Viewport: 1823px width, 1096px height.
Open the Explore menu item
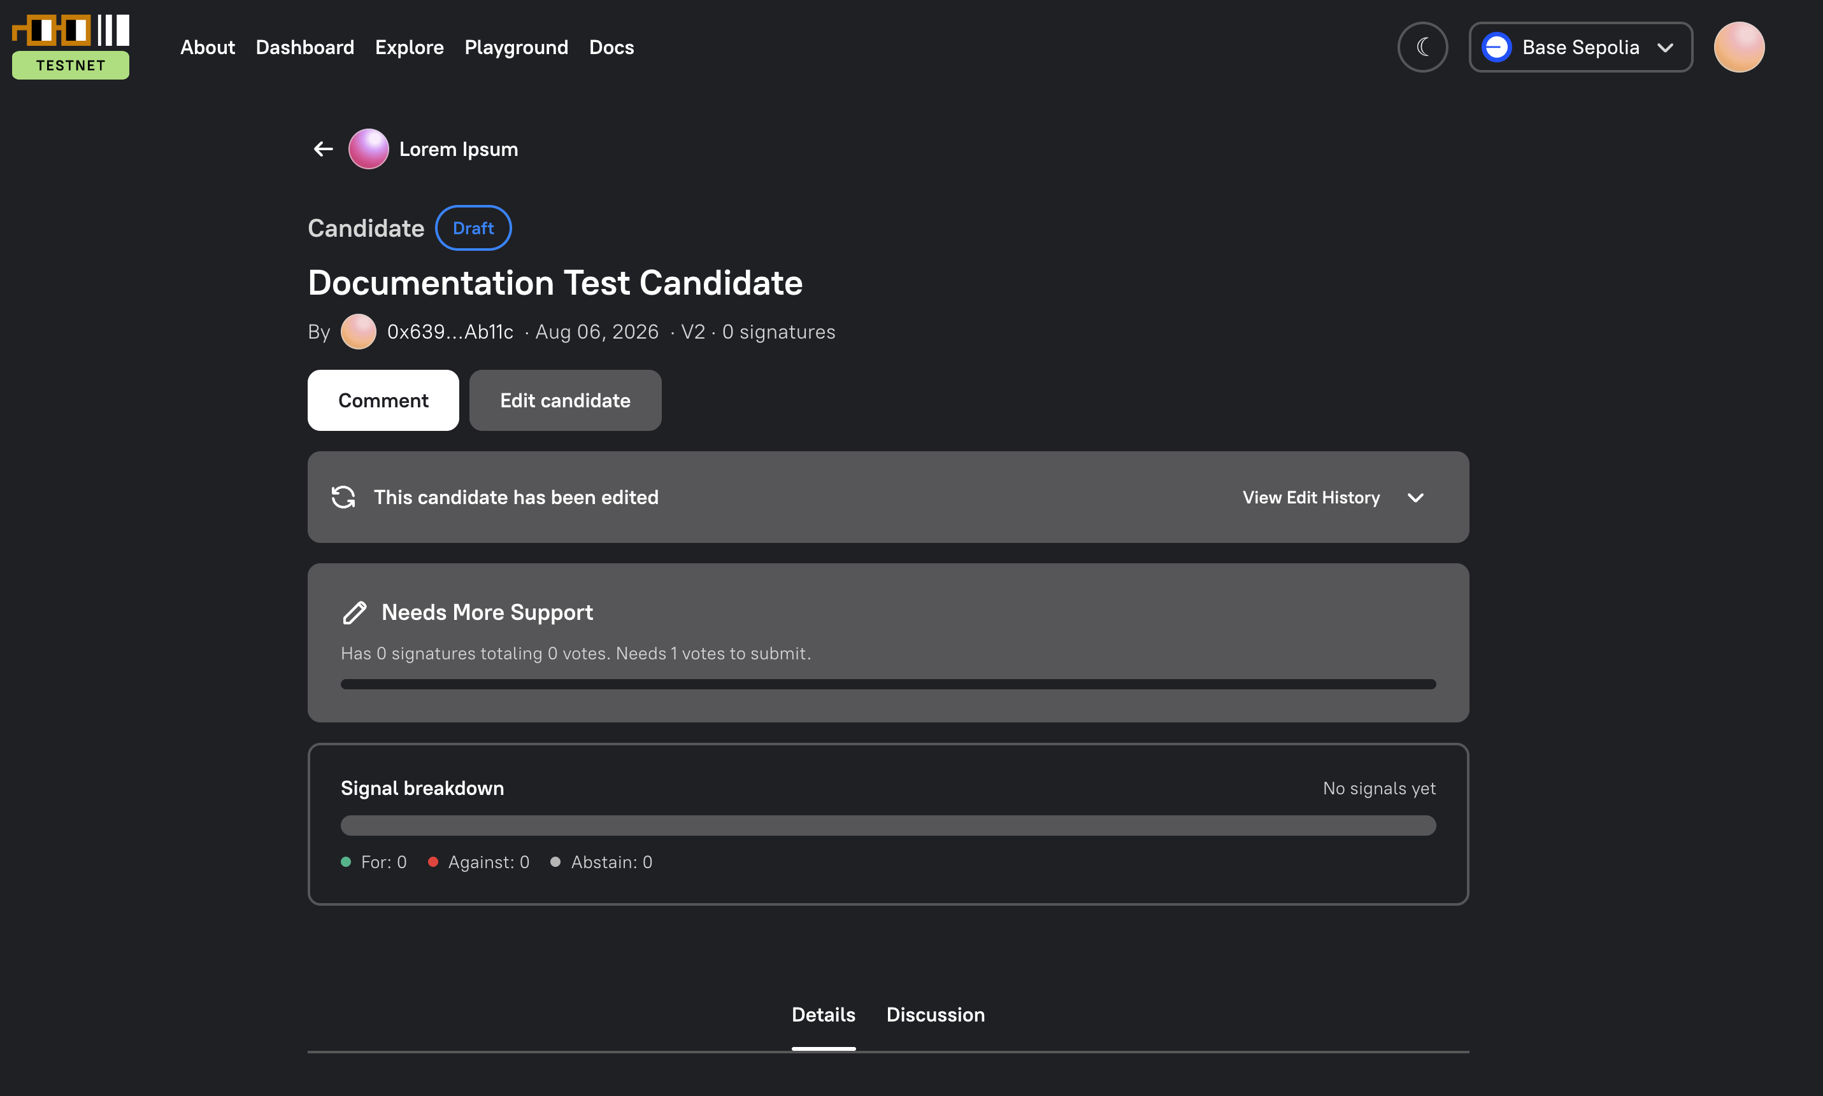coord(410,47)
